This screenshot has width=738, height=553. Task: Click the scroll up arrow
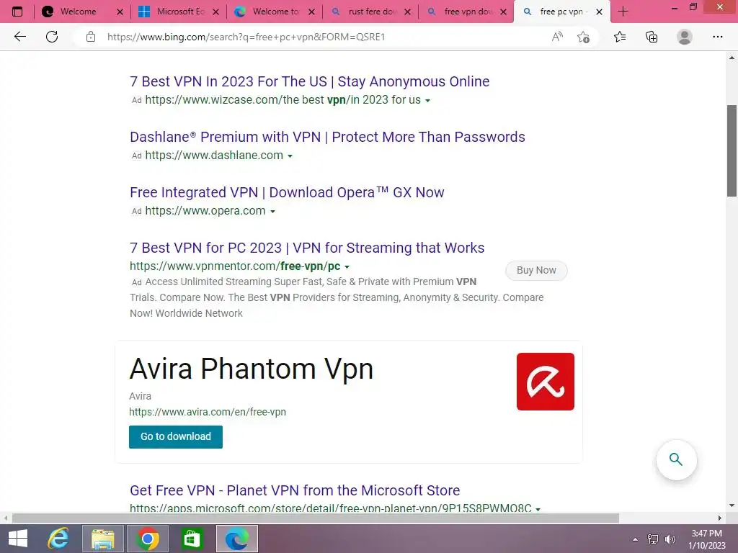(x=732, y=58)
